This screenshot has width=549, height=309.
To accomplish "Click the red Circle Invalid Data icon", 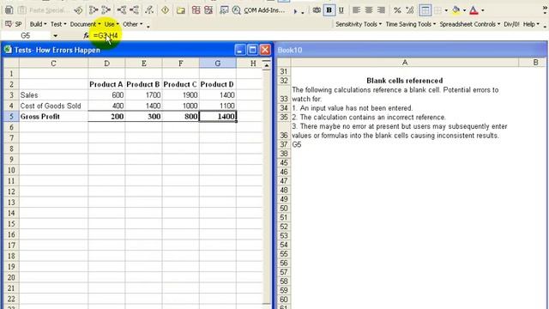I will point(196,10).
